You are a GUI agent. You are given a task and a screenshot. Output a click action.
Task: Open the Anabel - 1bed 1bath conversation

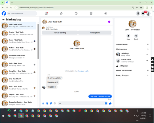click(19, 33)
